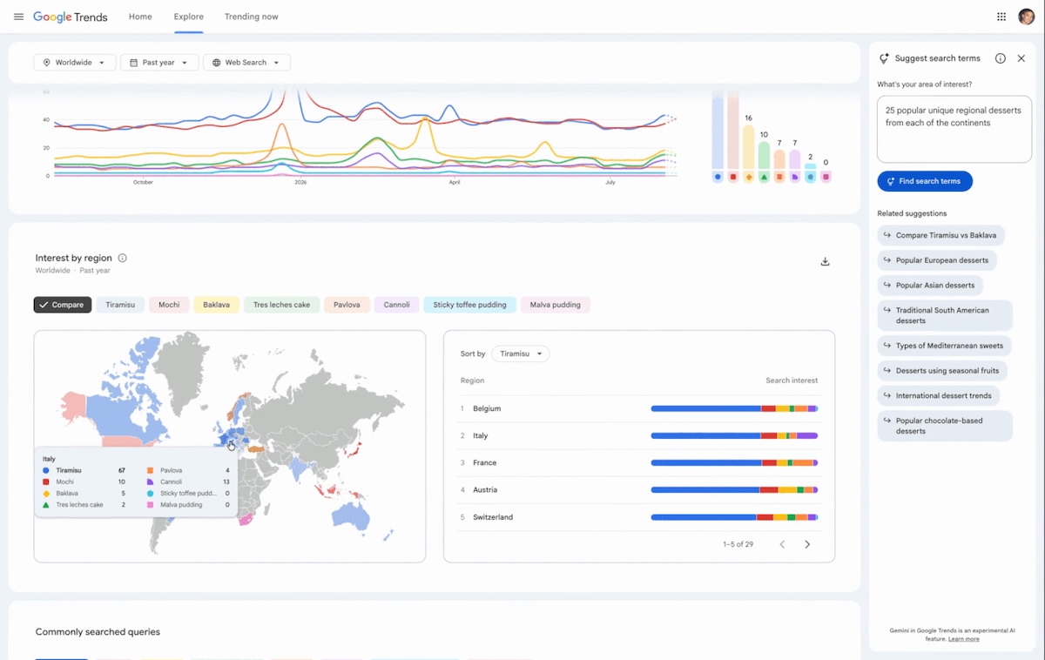Screen dimensions: 1045x660
Task: Select the Mochi filter chip
Action: (169, 305)
